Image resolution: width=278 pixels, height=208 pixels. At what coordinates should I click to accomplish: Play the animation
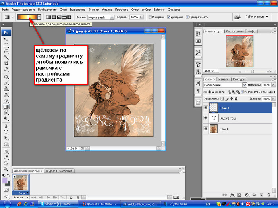[48, 197]
